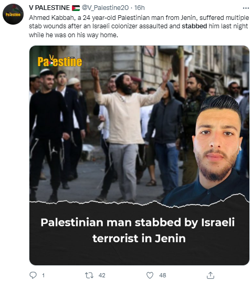Open the attached tweet image
The height and width of the screenshot is (281, 252).
click(139, 155)
